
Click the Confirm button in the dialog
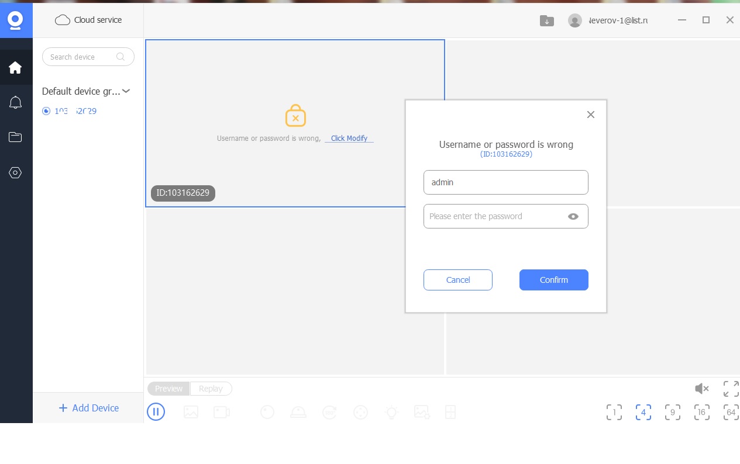[553, 280]
